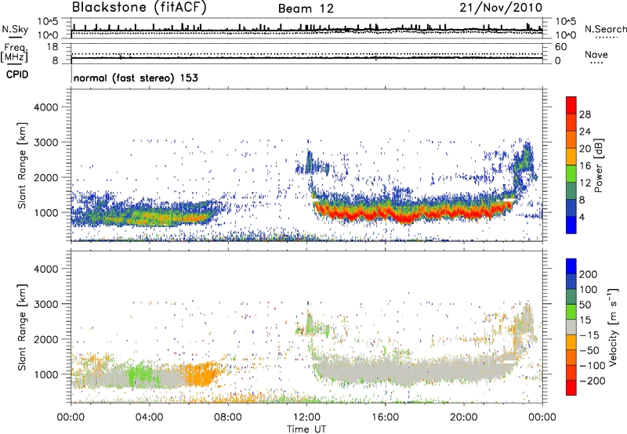Image resolution: width=627 pixels, height=434 pixels.
Task: Pick the red bottom segment of Velocity colorbar
Action: click(x=571, y=388)
